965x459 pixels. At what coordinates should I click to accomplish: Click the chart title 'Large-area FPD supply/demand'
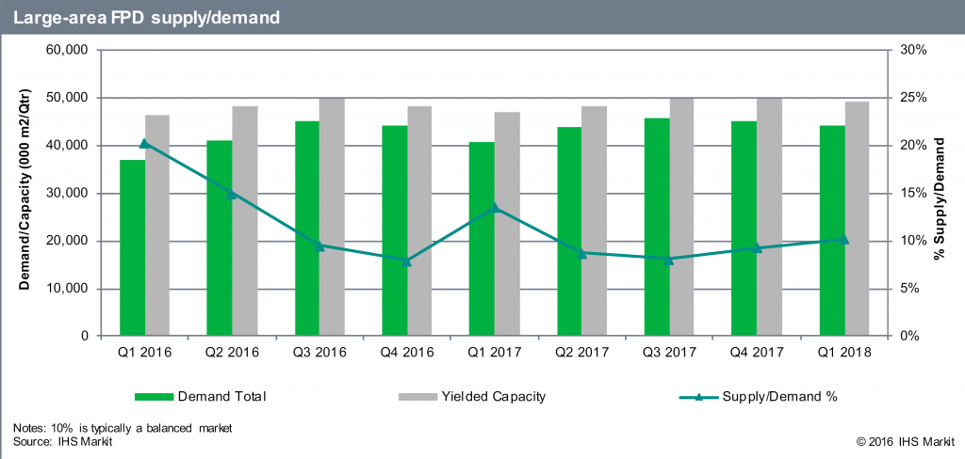pos(146,18)
